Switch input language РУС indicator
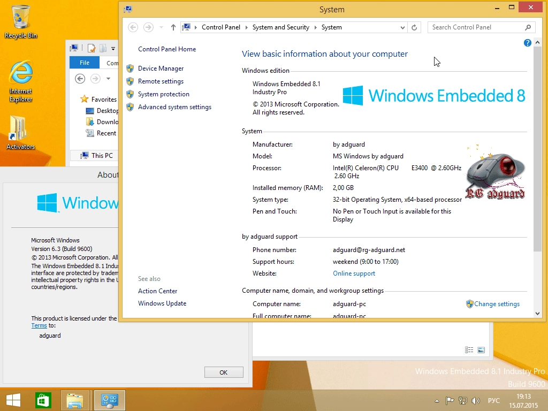 pyautogui.click(x=493, y=400)
